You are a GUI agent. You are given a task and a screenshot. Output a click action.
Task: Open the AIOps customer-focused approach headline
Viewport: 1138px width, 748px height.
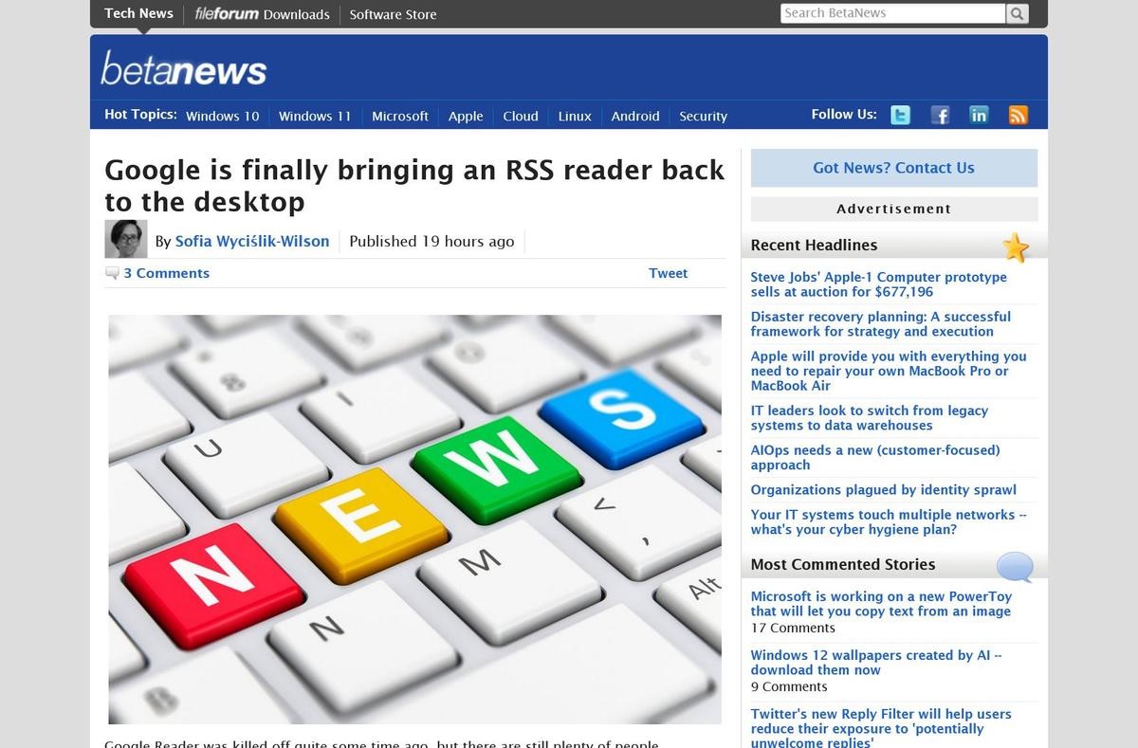point(875,458)
